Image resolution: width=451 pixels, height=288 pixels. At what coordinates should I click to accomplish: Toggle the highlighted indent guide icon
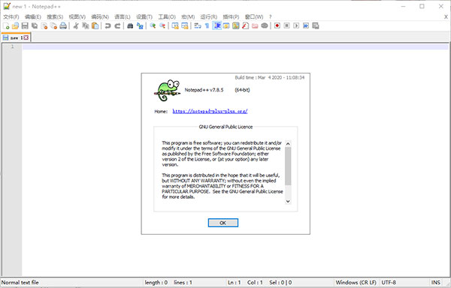217,26
